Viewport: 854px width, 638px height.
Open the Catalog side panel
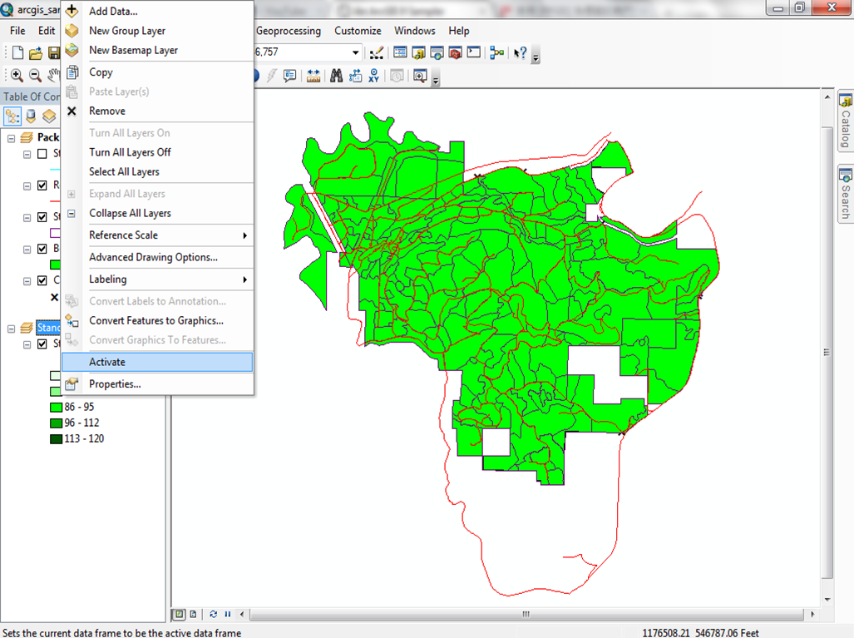tap(845, 121)
